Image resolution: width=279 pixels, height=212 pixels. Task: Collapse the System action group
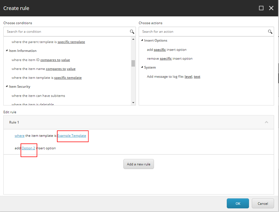tap(142, 68)
